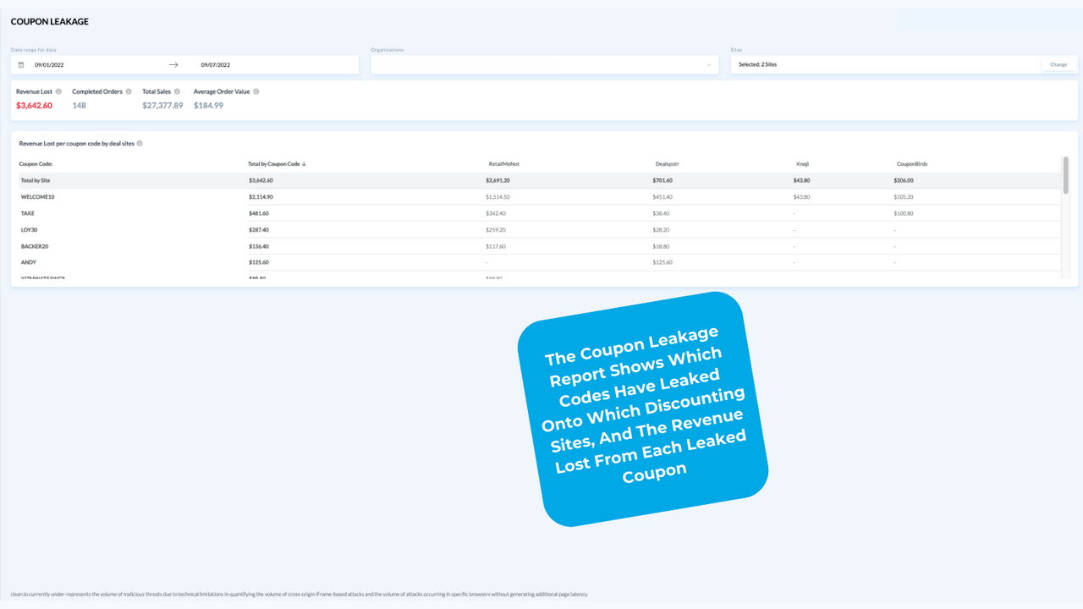Viewport: 1083px width, 609px height.
Task: Click Knoji site total $43.80
Action: [801, 180]
